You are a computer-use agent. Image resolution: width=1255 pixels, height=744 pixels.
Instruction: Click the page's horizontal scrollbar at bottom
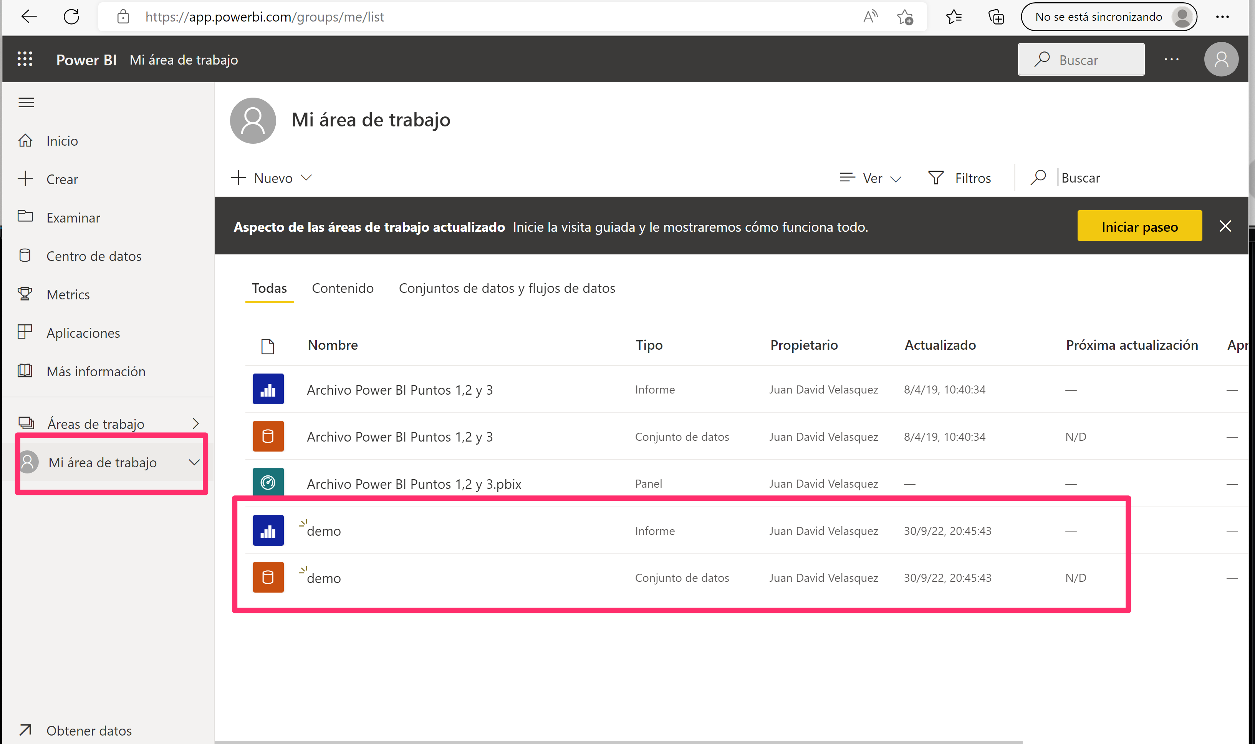point(618,742)
